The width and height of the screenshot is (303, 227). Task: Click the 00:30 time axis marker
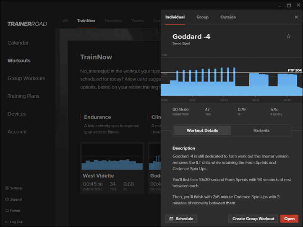pyautogui.click(x=256, y=100)
